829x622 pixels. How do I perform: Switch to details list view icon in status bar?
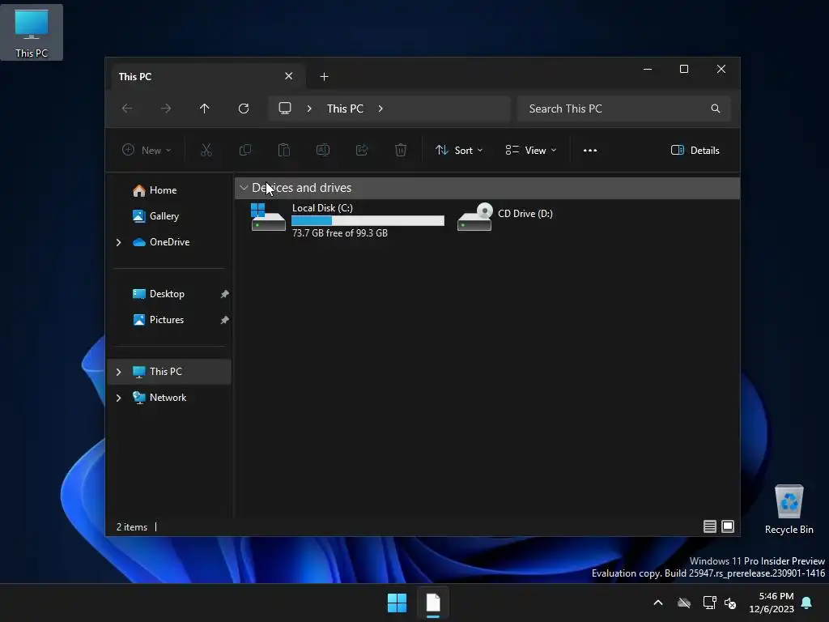710,526
